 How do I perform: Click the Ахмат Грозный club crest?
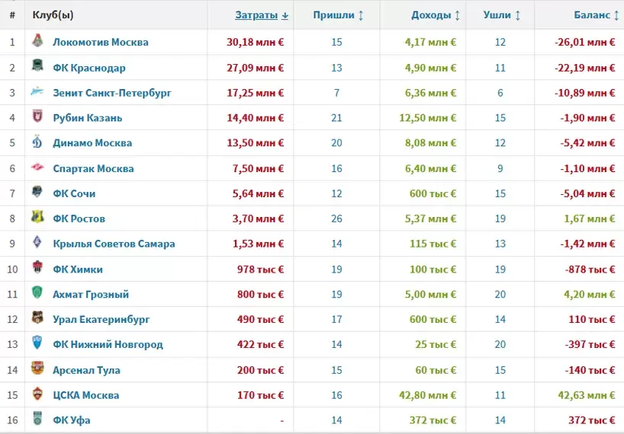37,292
